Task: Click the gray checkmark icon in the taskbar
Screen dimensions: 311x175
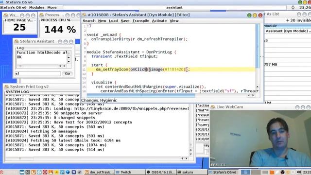Action: (79, 172)
